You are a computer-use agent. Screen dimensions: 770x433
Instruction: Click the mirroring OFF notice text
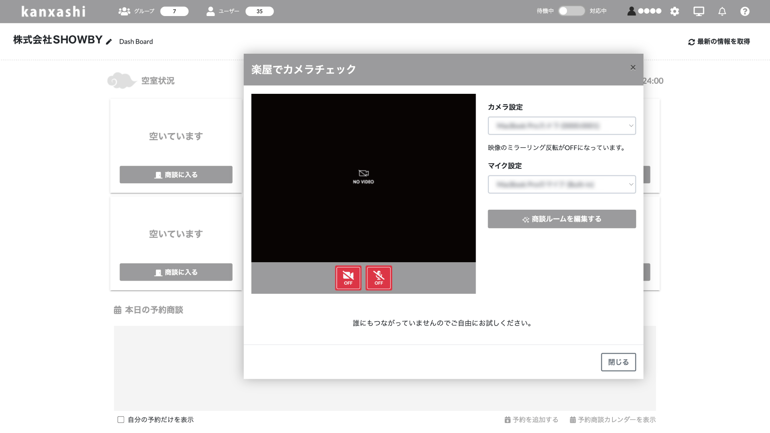pyautogui.click(x=557, y=148)
